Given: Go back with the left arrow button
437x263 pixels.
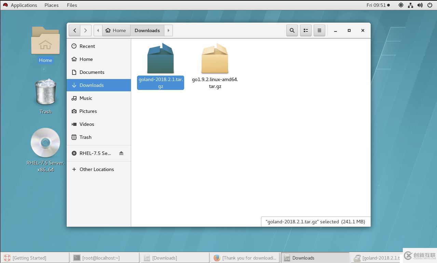Looking at the screenshot, I should click(74, 30).
